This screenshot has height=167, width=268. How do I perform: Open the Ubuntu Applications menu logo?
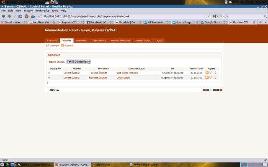(3, 2)
